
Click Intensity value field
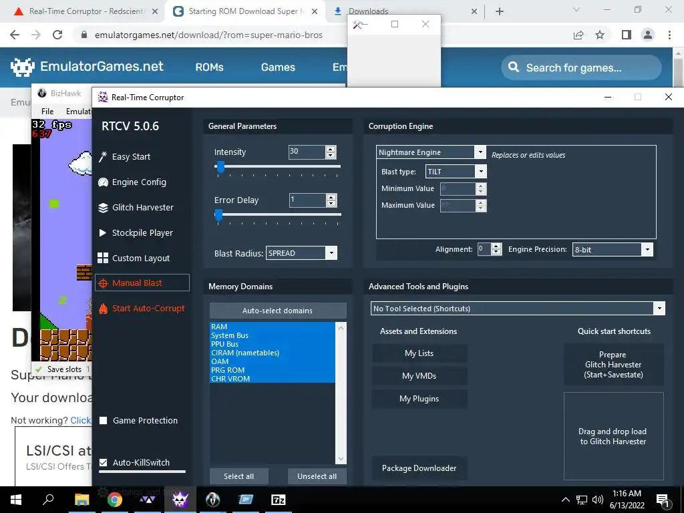[307, 152]
